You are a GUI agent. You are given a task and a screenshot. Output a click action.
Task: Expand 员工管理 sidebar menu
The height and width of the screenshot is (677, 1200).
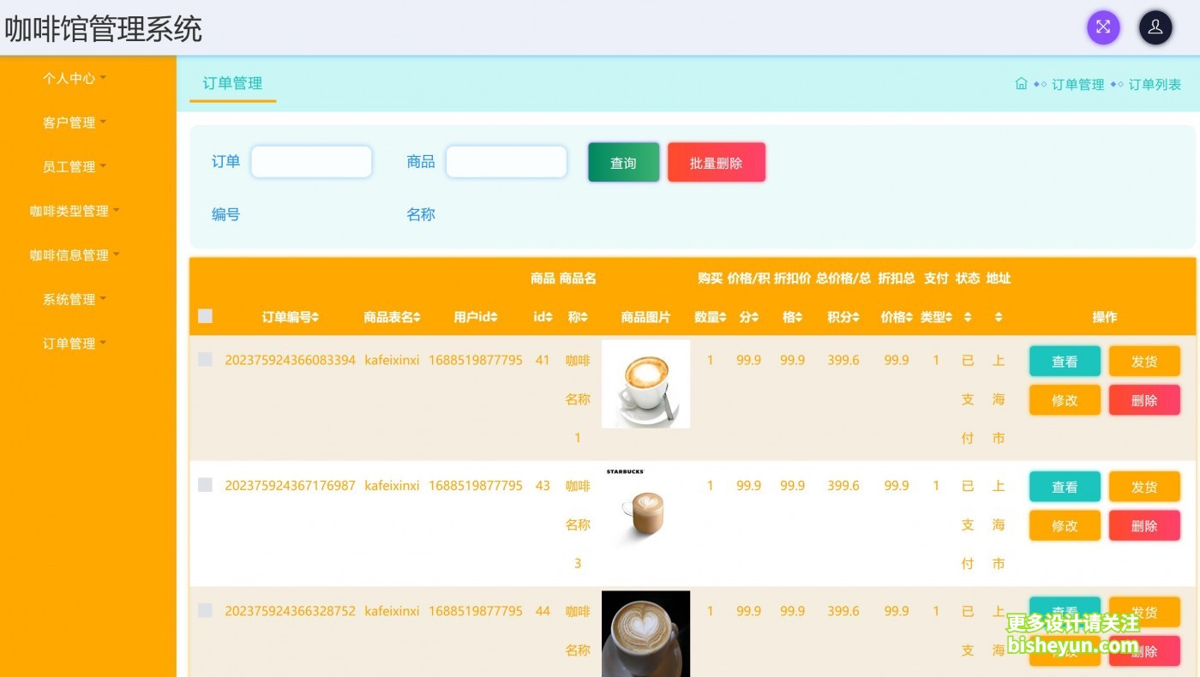point(75,166)
